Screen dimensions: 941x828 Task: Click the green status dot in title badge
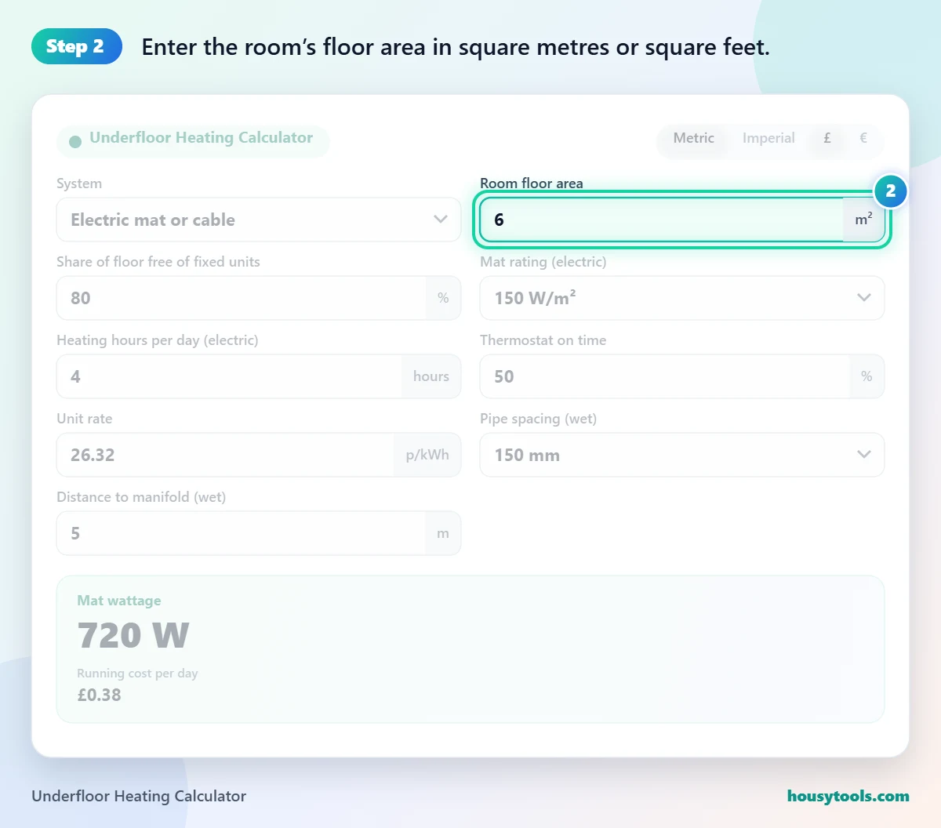coord(75,142)
